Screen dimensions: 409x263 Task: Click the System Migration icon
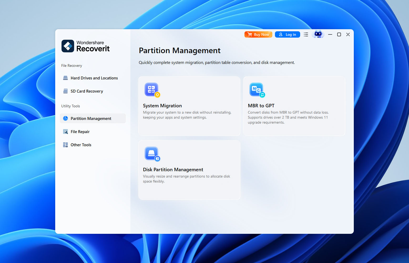point(152,90)
